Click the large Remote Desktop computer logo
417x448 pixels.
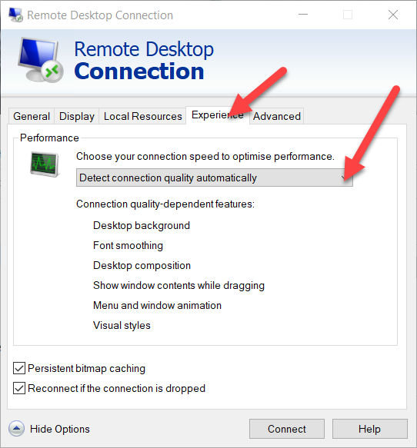pos(41,60)
